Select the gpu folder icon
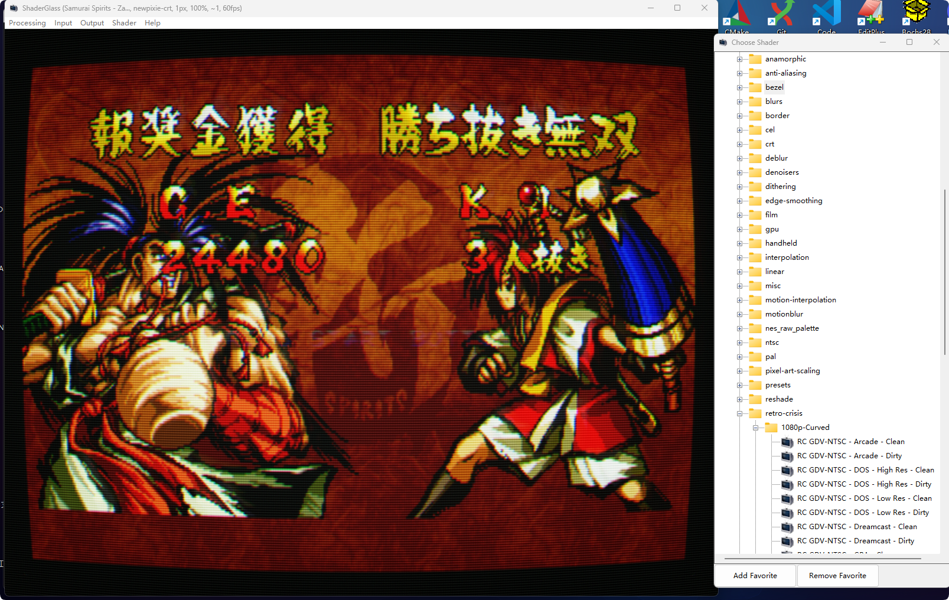This screenshot has width=949, height=600. 755,229
